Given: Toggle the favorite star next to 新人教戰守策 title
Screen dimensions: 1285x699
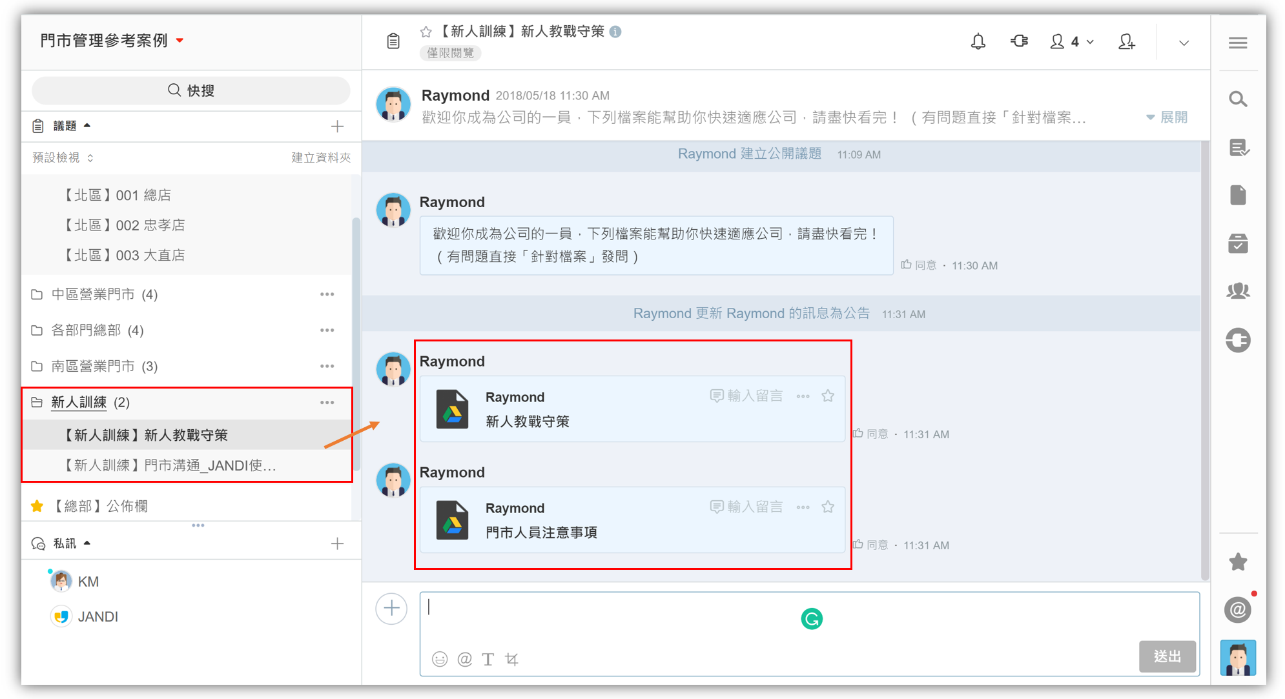Looking at the screenshot, I should (426, 30).
